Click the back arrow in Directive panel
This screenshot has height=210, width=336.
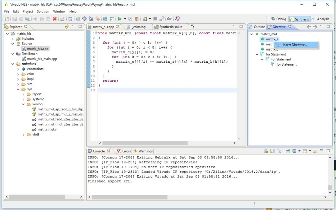(x=308, y=27)
